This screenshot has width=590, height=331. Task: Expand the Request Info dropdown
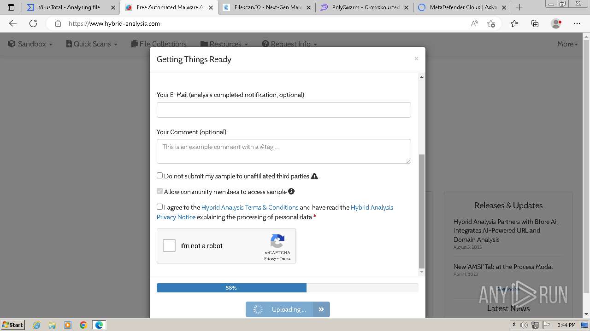coord(289,44)
